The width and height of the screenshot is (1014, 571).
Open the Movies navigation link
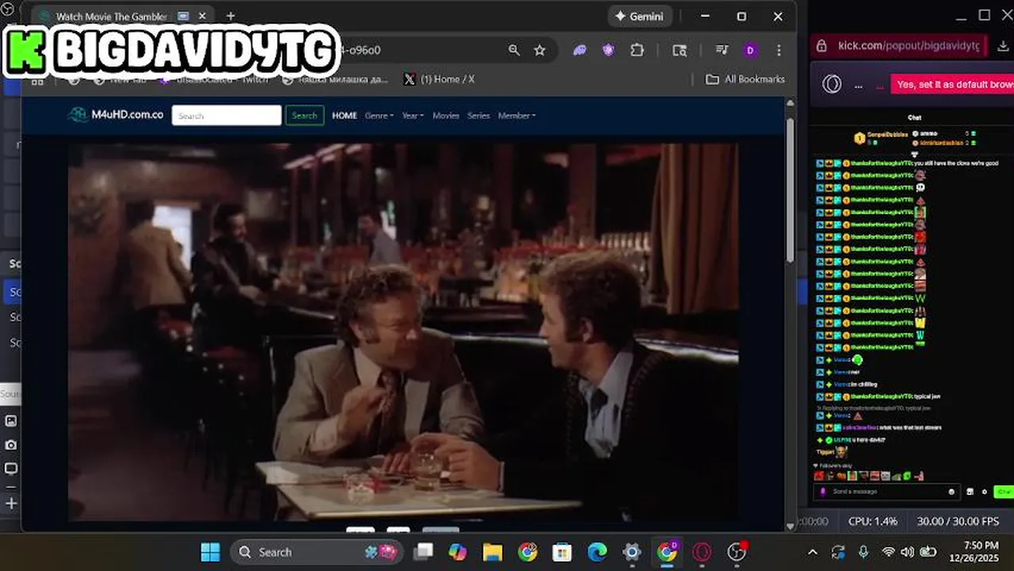(x=446, y=115)
